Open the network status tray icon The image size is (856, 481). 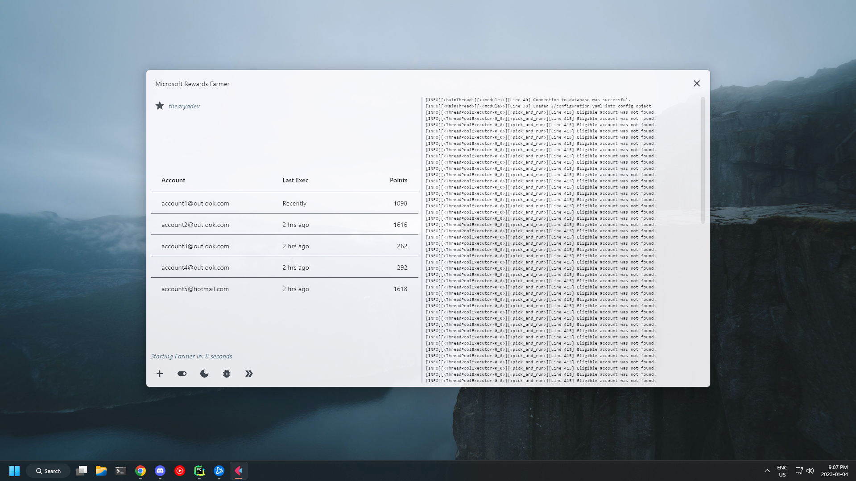[799, 471]
